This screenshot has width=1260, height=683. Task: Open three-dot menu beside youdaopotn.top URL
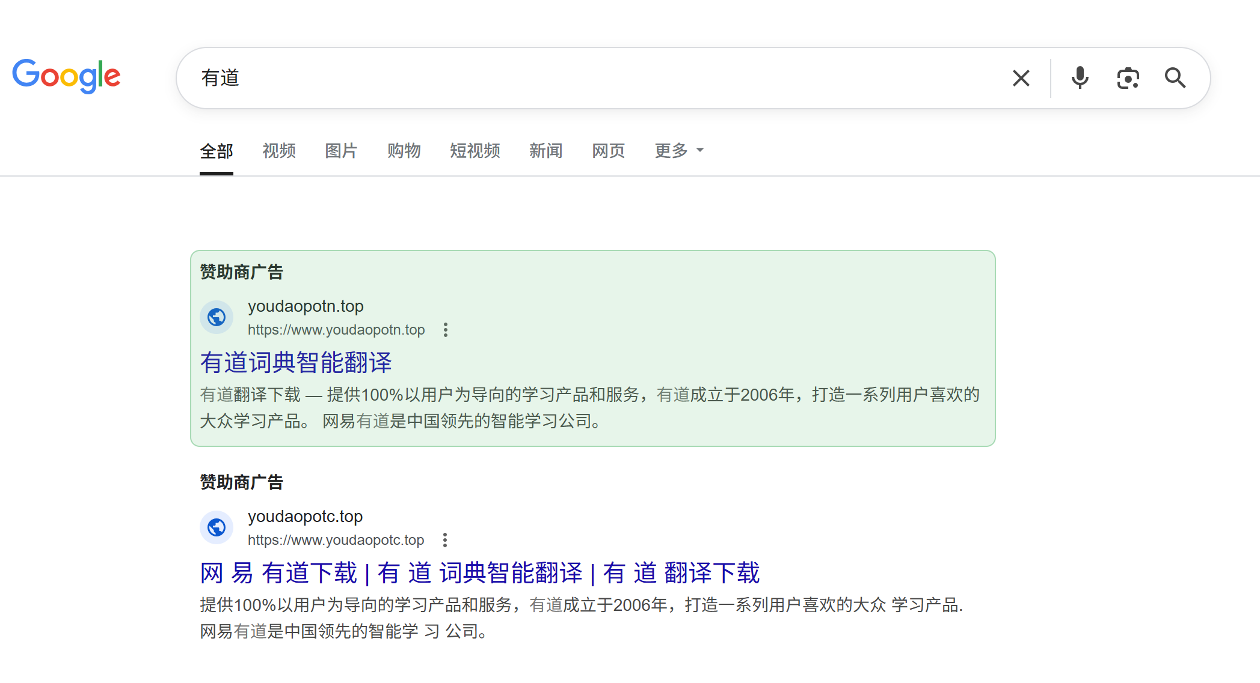click(446, 330)
